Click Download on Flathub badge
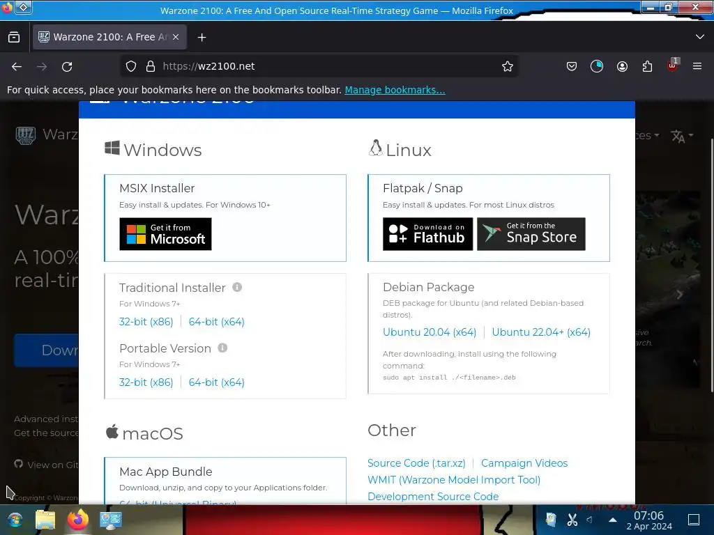Viewport: 714px width, 535px height. (427, 234)
